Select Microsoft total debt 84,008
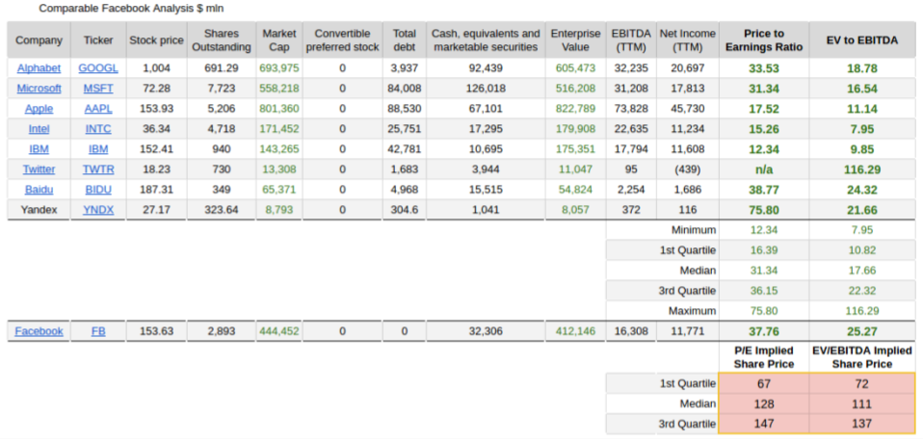The width and height of the screenshot is (923, 440). [405, 89]
